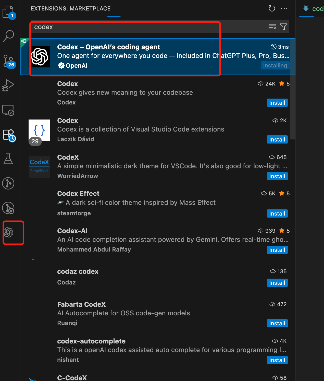Open the Codex OpenAI sidebar icon

tap(9, 232)
